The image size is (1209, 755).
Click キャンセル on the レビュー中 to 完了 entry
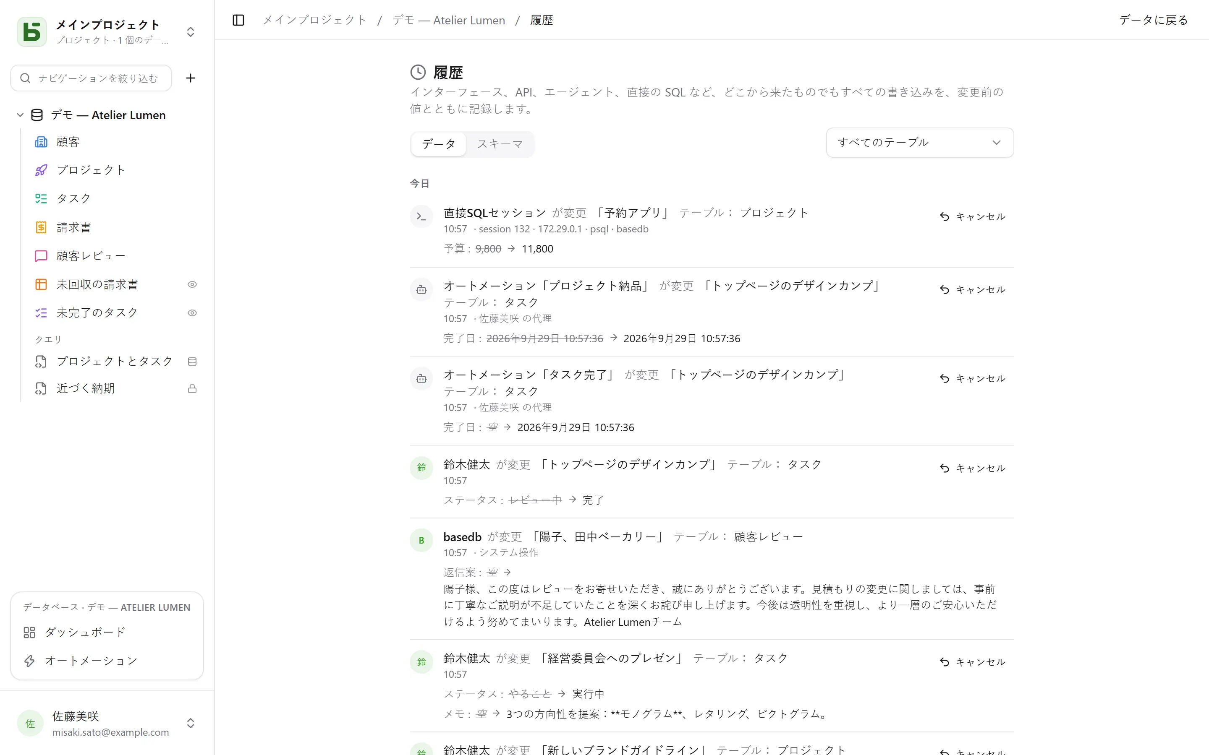tap(972, 468)
